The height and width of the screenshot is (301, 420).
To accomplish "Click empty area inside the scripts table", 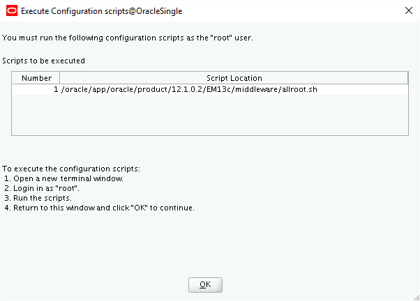I will (209, 115).
